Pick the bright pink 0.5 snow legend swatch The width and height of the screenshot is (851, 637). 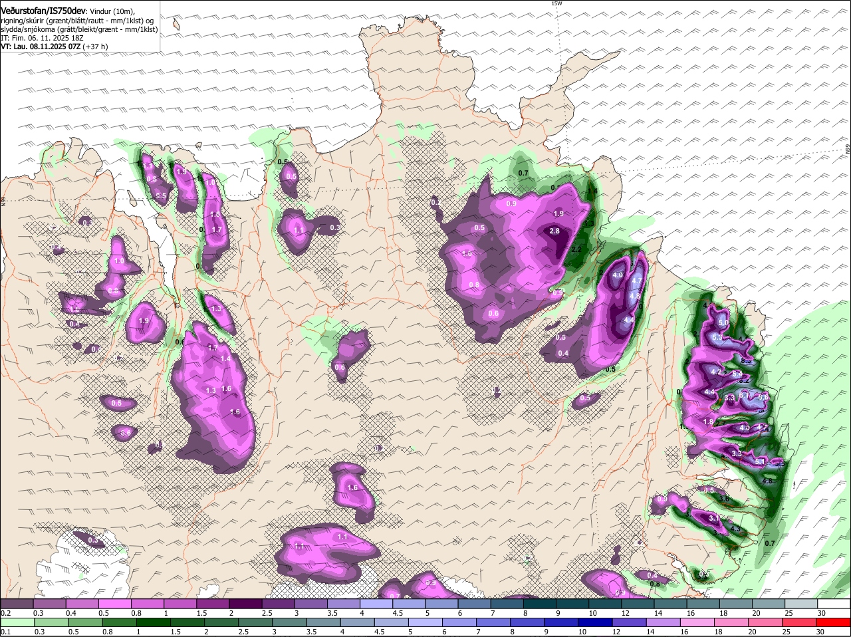tap(114, 604)
